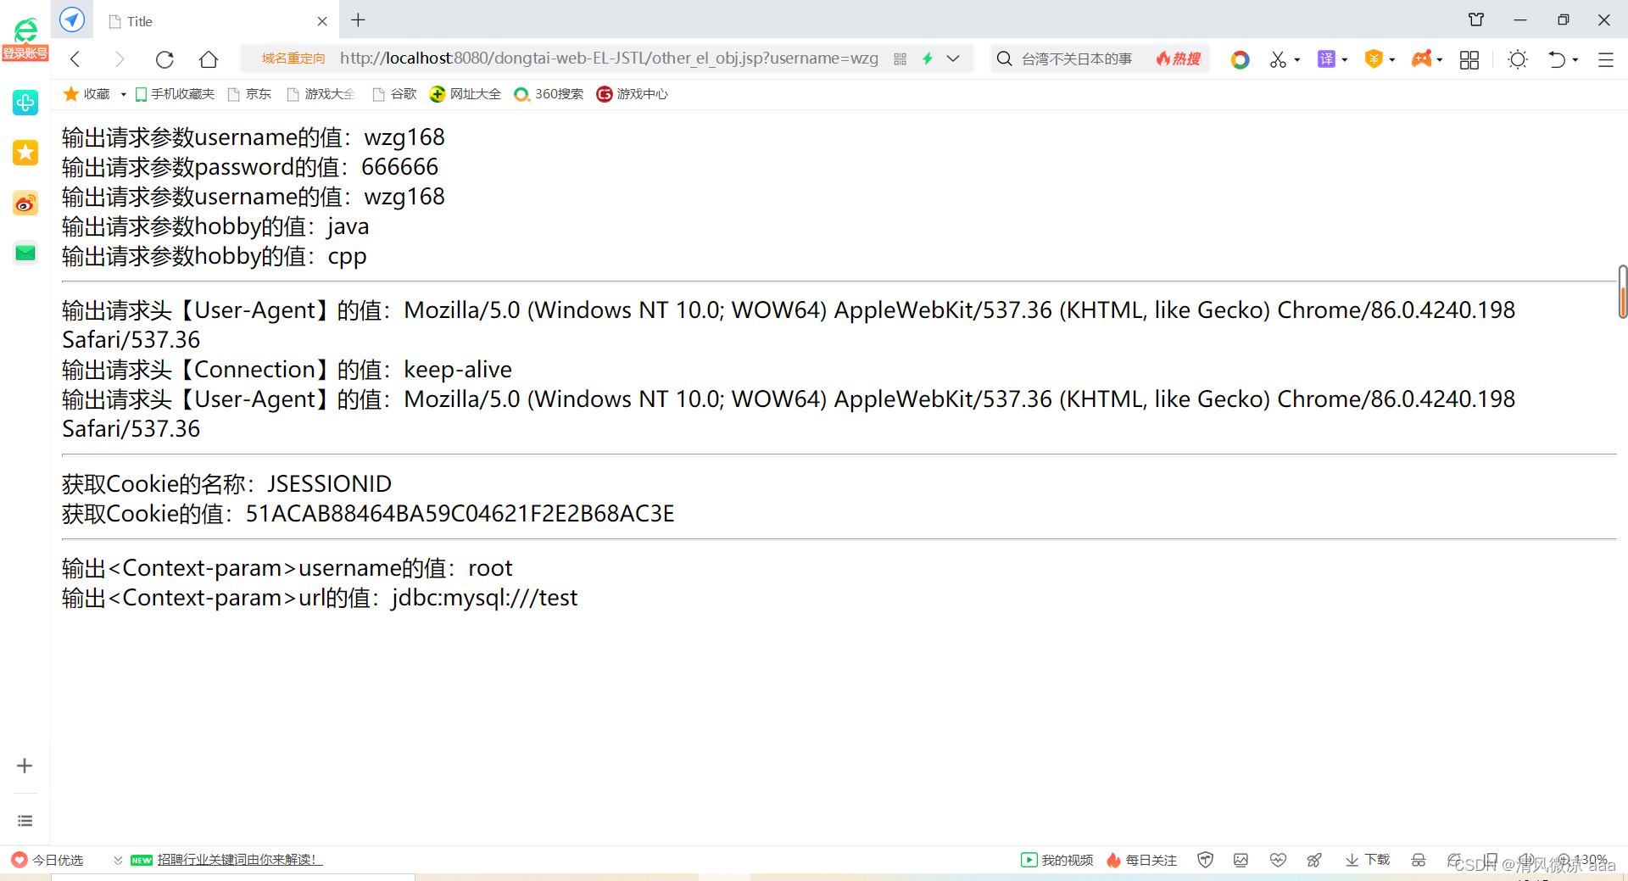Click the undo closed-tab arrow icon
The image size is (1628, 881).
pos(1557,59)
